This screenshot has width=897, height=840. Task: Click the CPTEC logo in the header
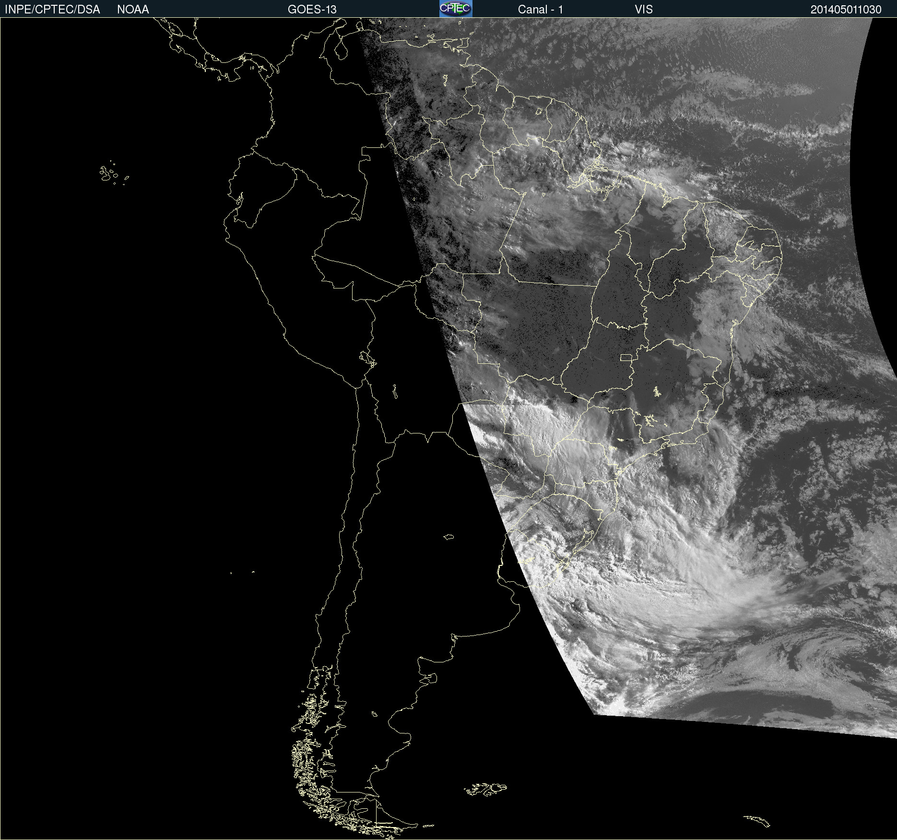tap(455, 9)
